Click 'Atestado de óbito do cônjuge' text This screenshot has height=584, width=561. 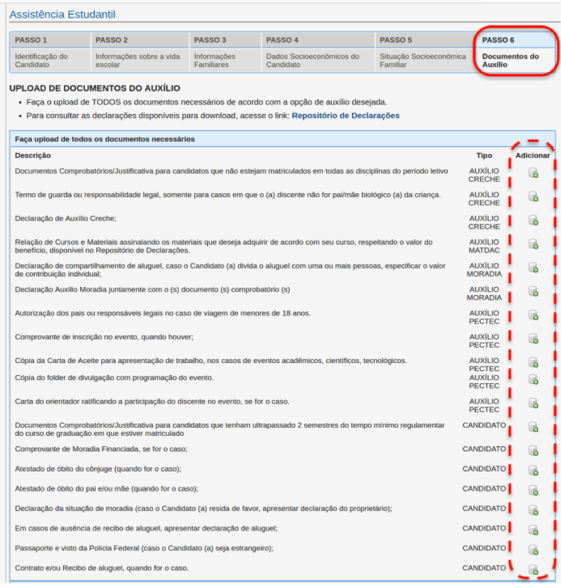98,469
